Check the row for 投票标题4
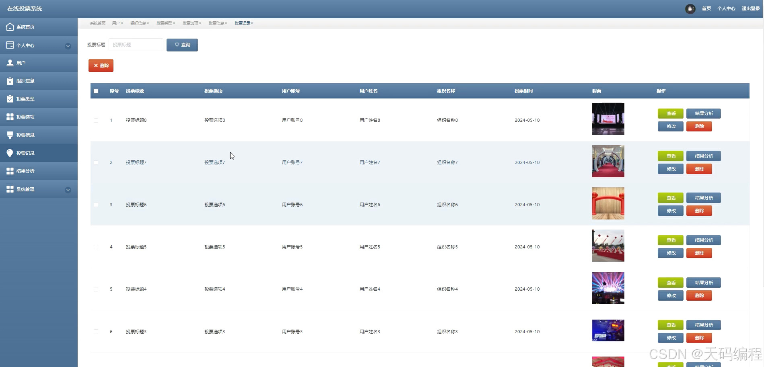The height and width of the screenshot is (367, 764). coord(96,289)
